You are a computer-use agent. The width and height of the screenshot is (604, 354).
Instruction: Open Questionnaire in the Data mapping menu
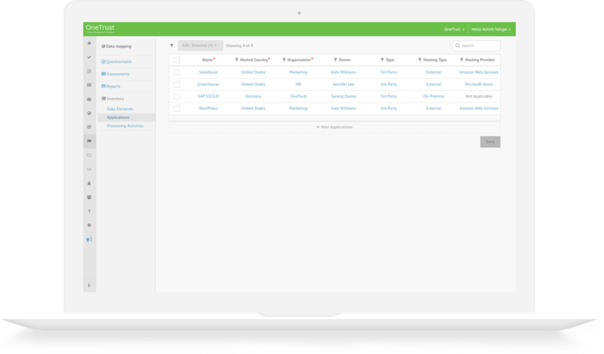click(117, 62)
